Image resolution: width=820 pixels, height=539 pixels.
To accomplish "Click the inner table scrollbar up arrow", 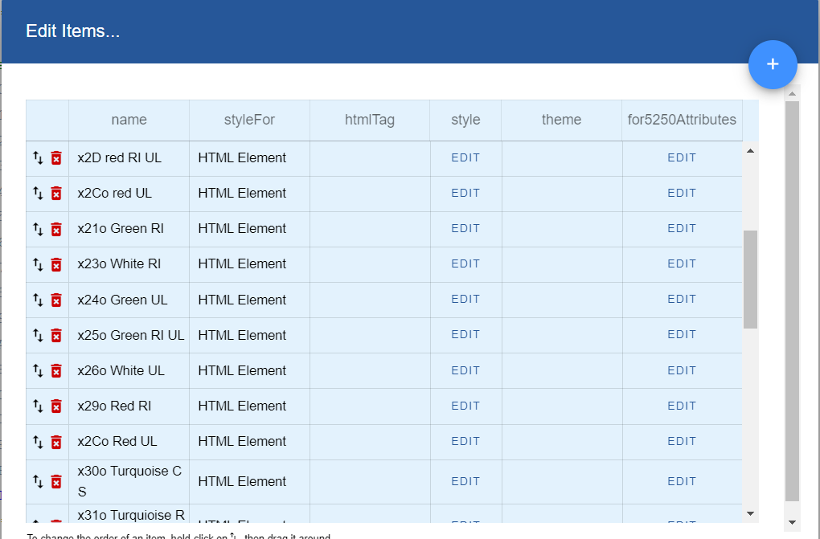I will pos(750,150).
